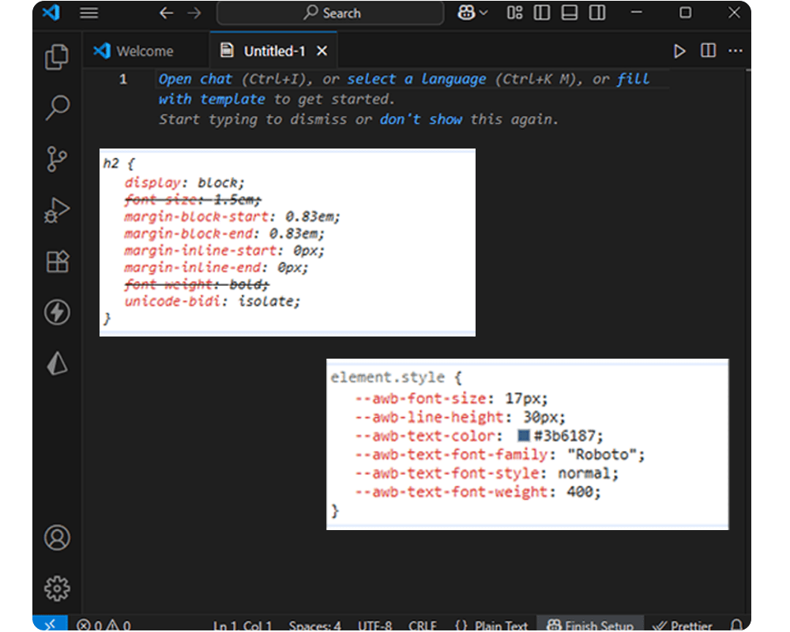Open the Extensions view
This screenshot has width=790, height=632.
pos(57,261)
